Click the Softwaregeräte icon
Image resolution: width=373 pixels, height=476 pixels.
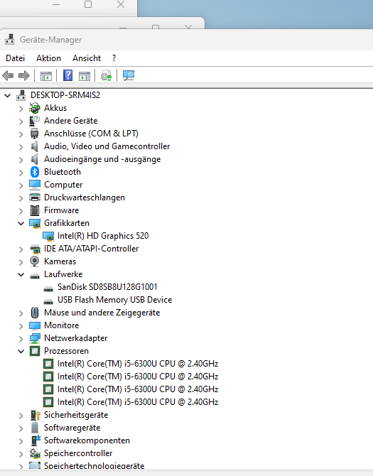click(35, 428)
